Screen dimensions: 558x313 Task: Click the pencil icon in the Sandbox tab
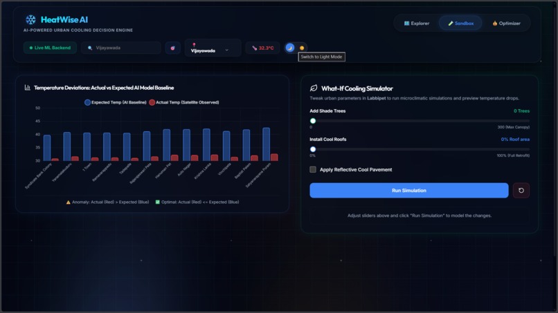coord(451,23)
